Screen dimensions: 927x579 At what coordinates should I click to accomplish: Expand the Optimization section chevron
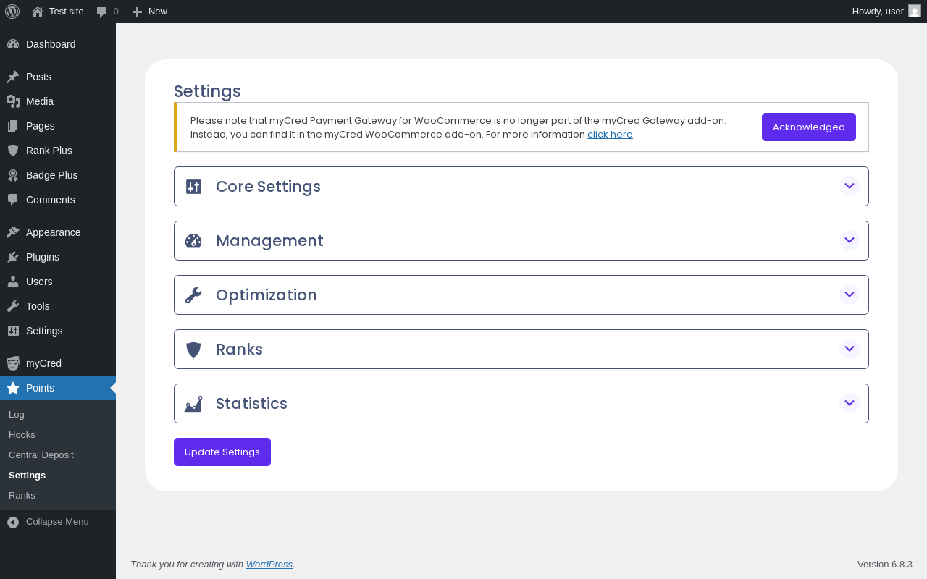(x=850, y=295)
